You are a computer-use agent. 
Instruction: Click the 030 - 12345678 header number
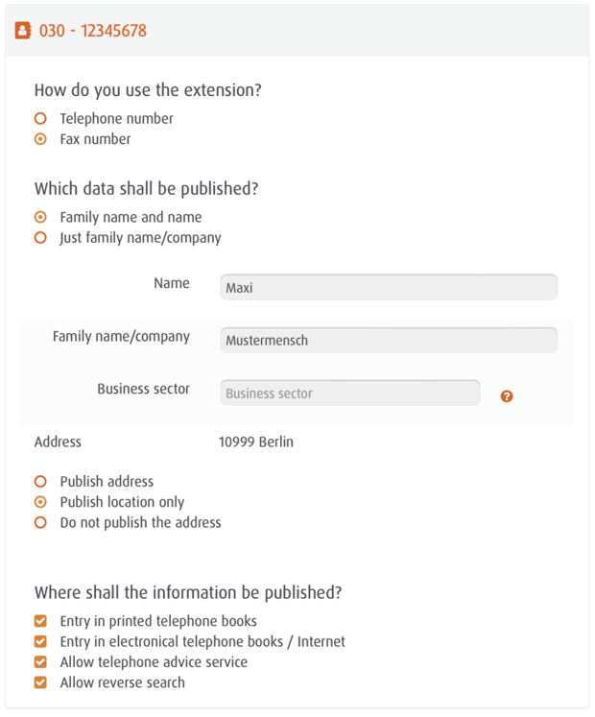point(93,31)
